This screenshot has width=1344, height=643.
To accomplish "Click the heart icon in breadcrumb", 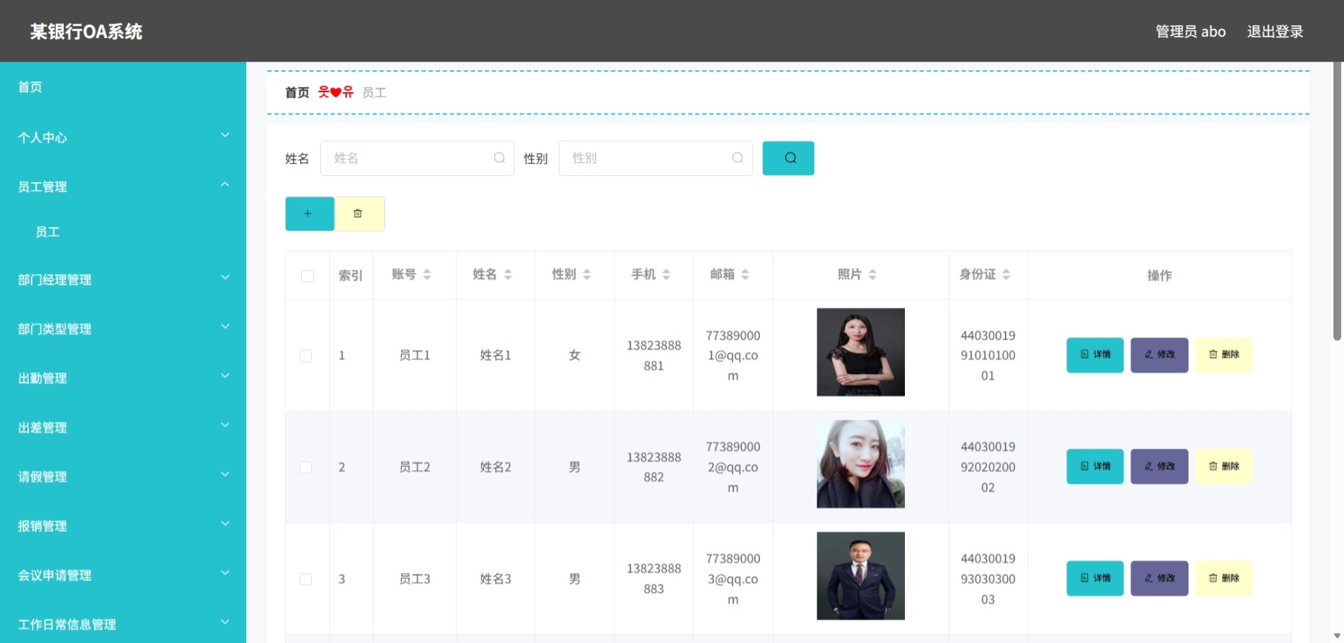I will tap(335, 92).
